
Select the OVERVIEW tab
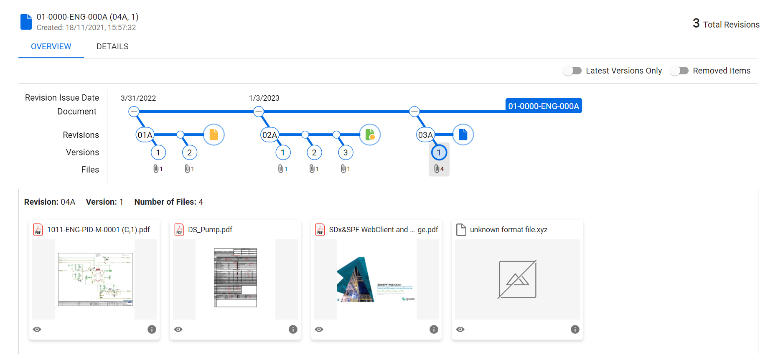tap(51, 46)
